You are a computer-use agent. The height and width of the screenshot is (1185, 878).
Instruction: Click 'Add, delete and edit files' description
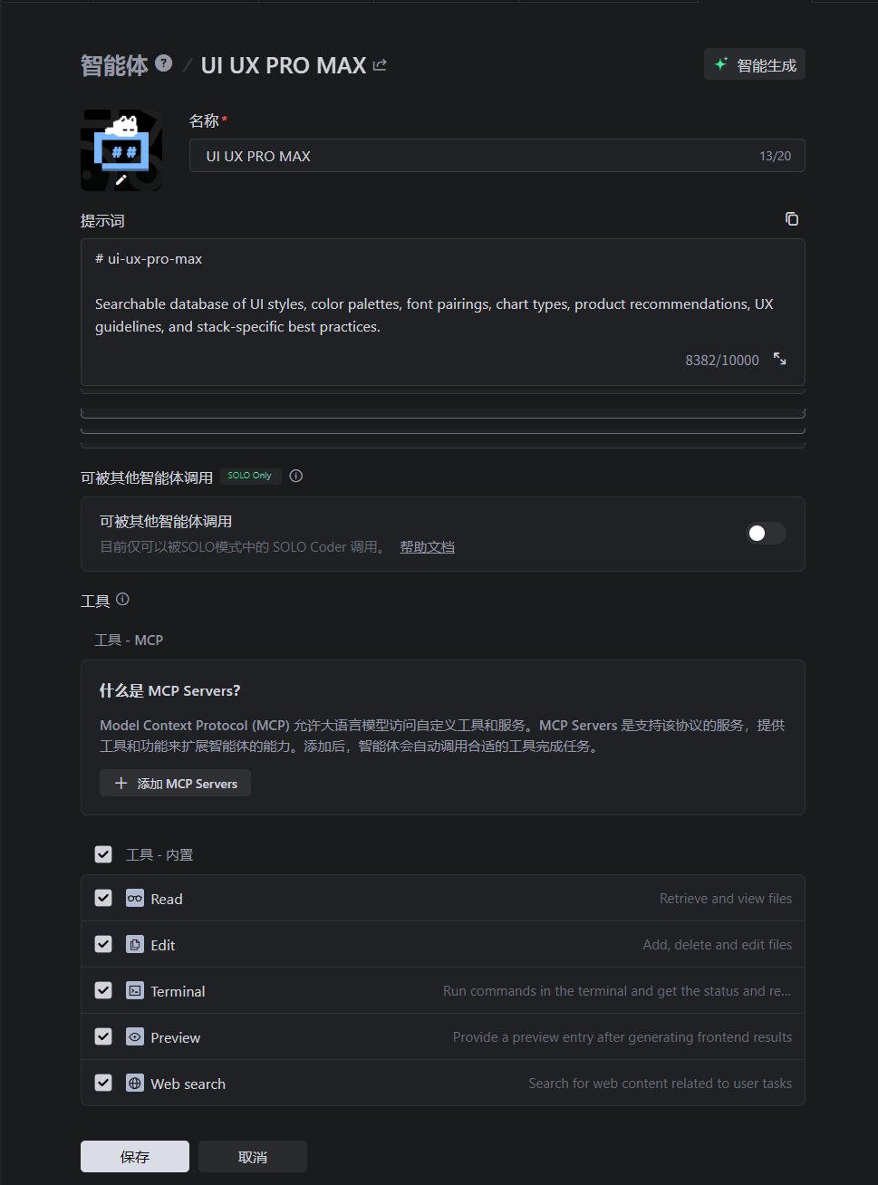click(x=718, y=944)
